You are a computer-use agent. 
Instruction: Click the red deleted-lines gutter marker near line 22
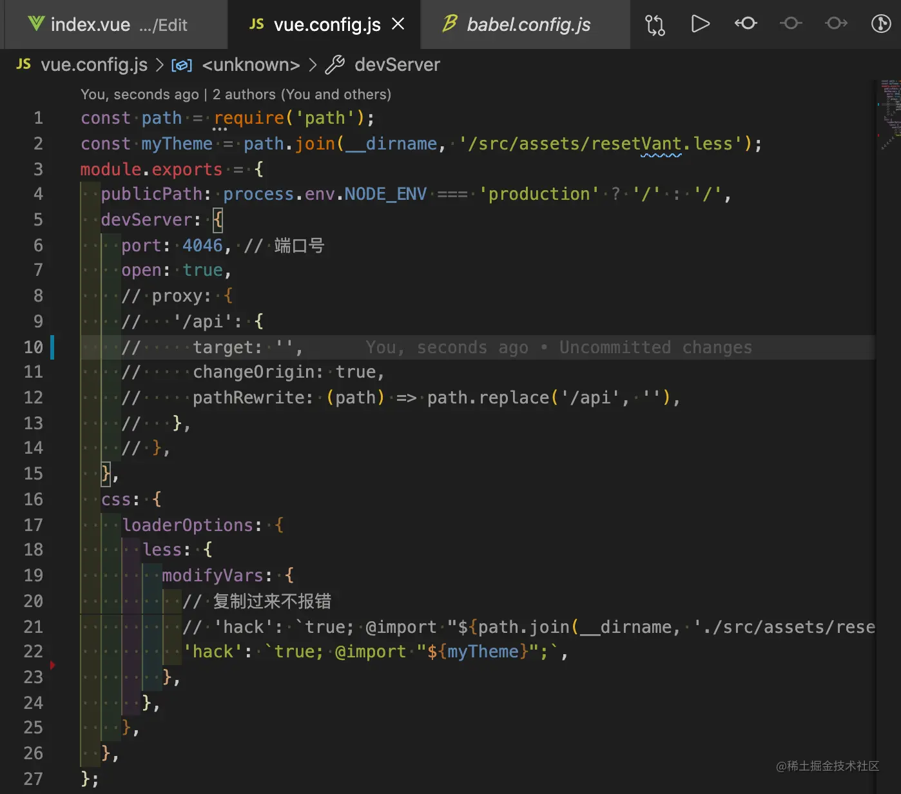[52, 664]
